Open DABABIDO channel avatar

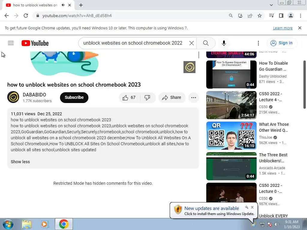coord(13,97)
